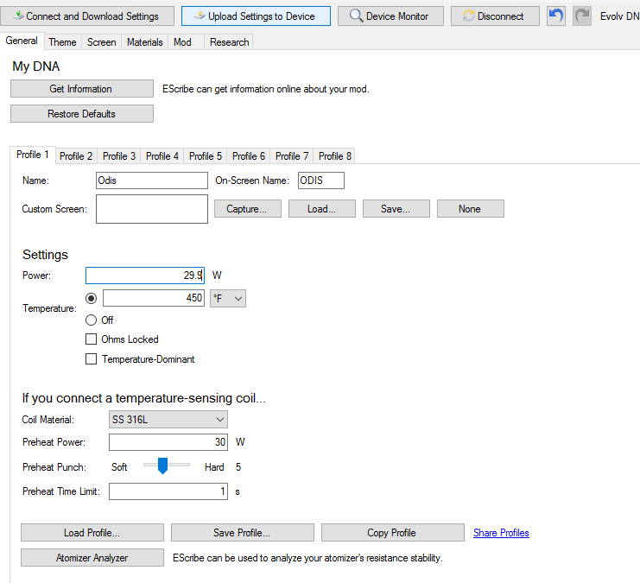
Task: Switch to the Research tab
Action: point(229,42)
